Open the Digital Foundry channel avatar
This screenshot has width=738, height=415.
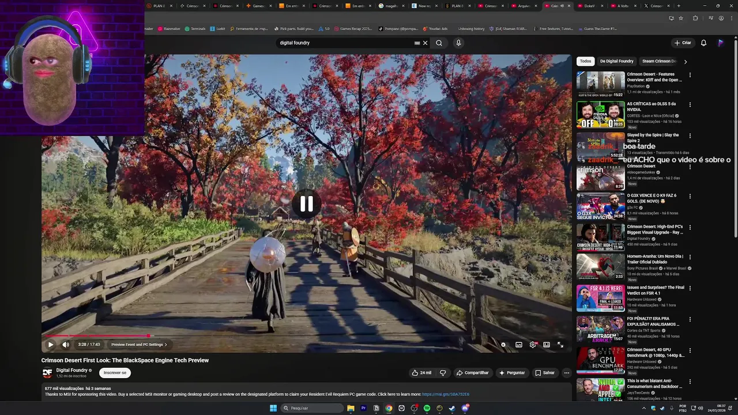(47, 373)
